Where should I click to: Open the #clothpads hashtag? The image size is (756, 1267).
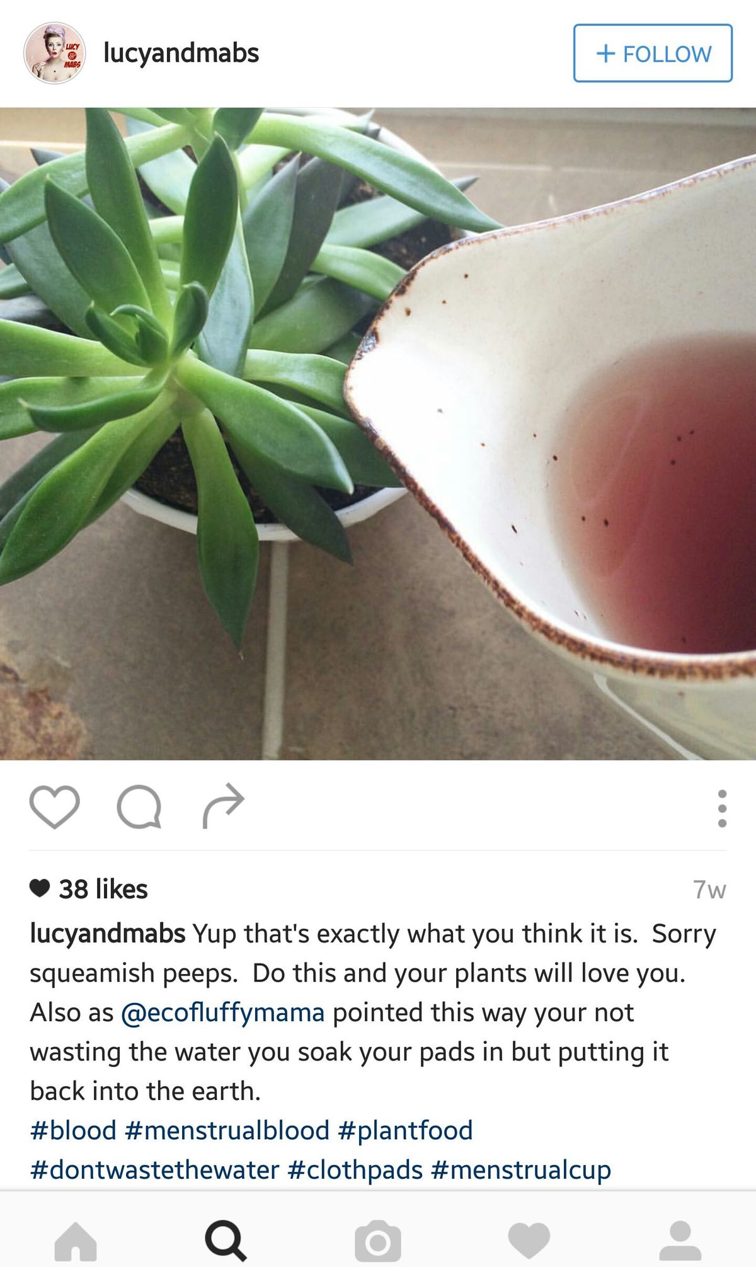[355, 1170]
